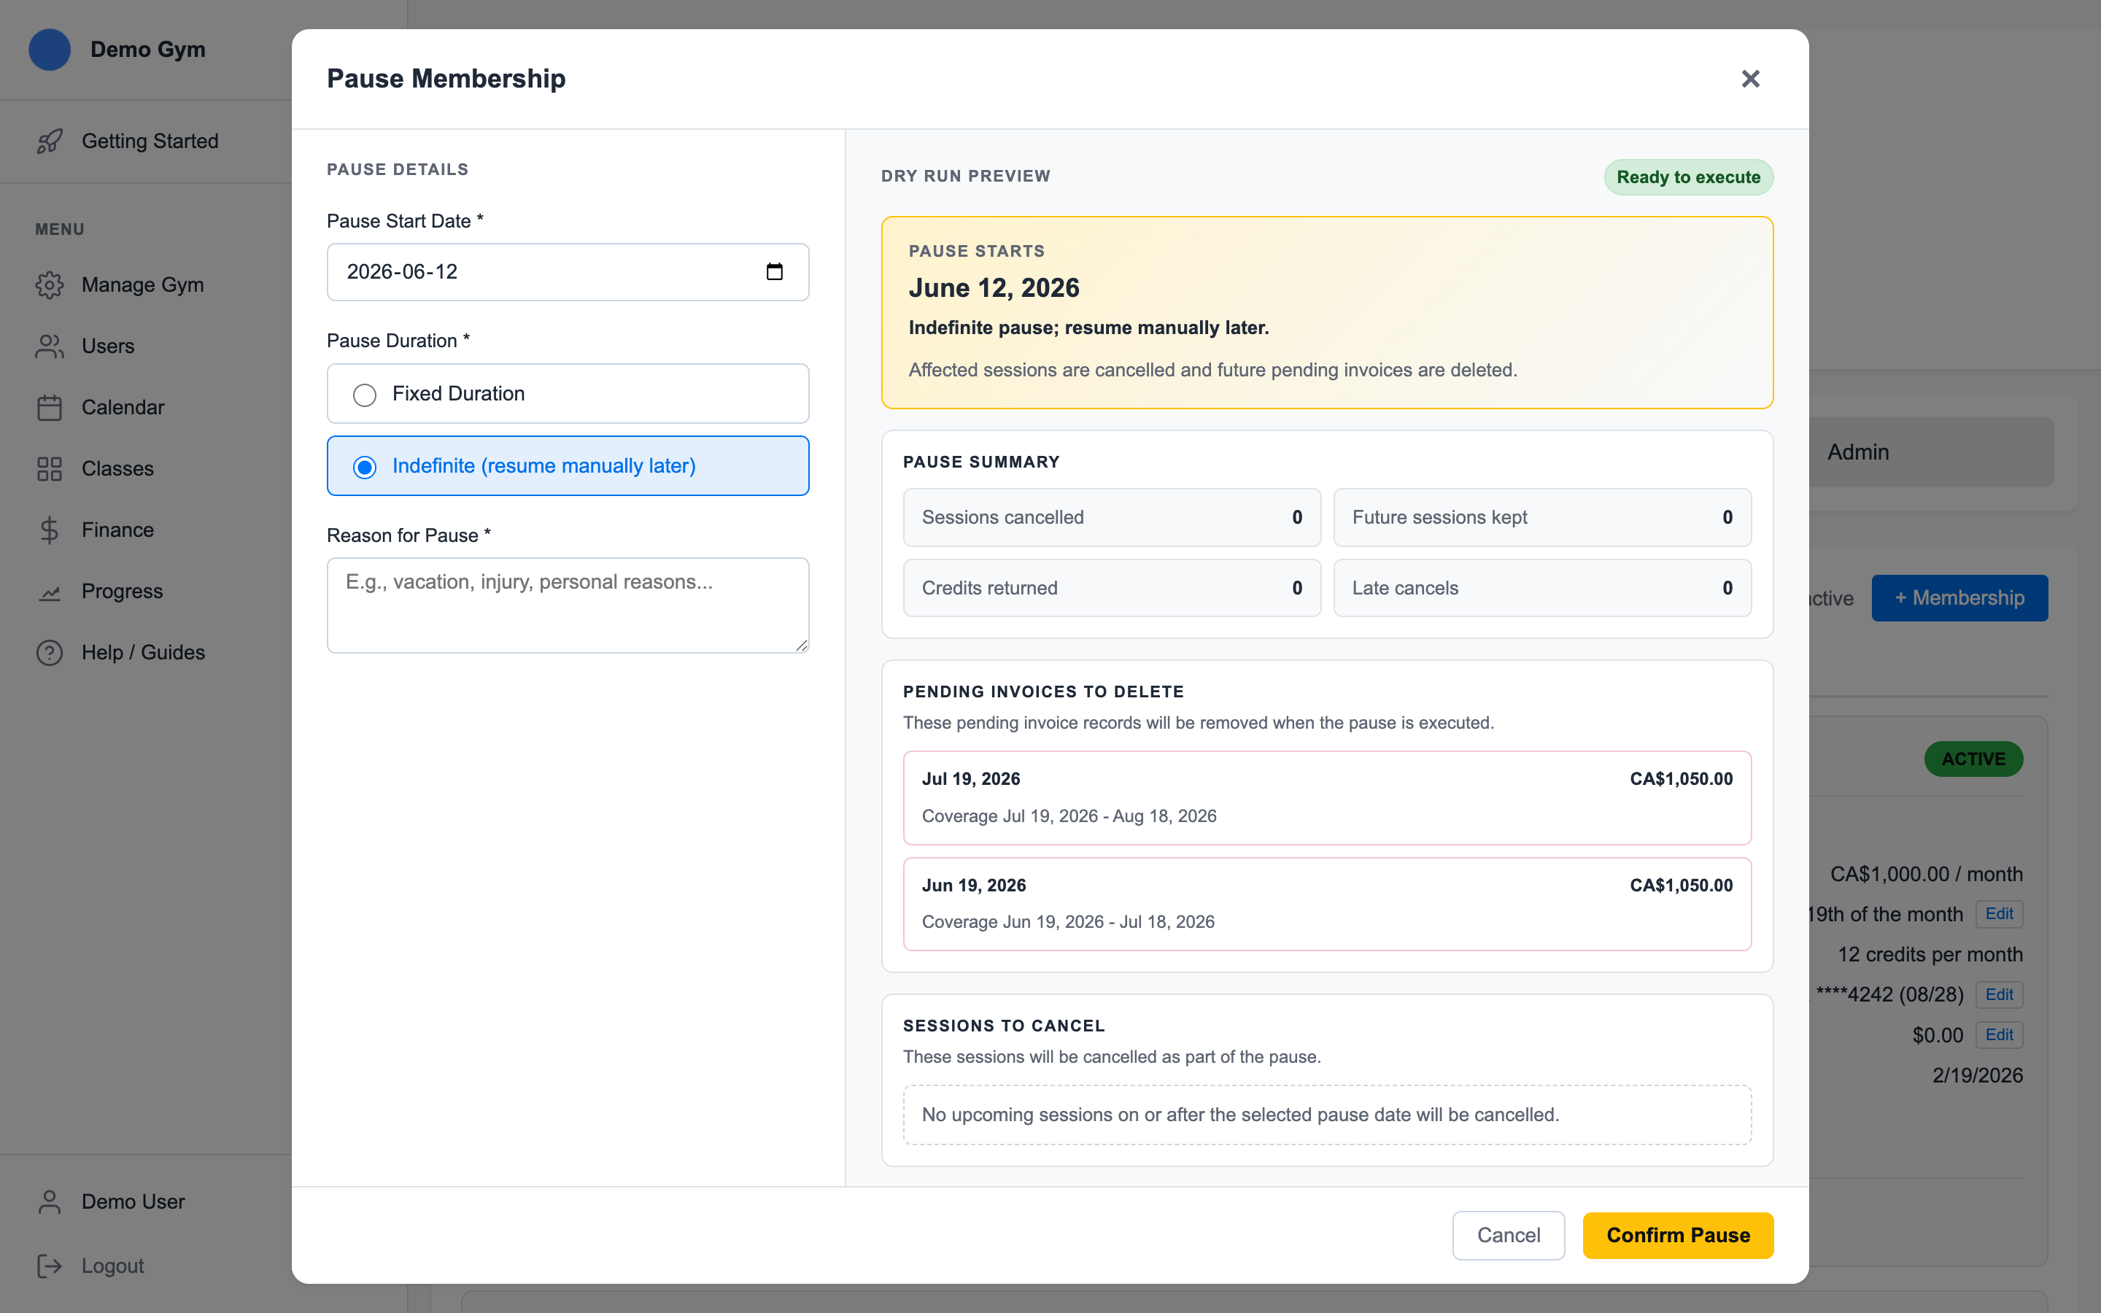Click the Sessions cancelled summary tile

[1111, 518]
